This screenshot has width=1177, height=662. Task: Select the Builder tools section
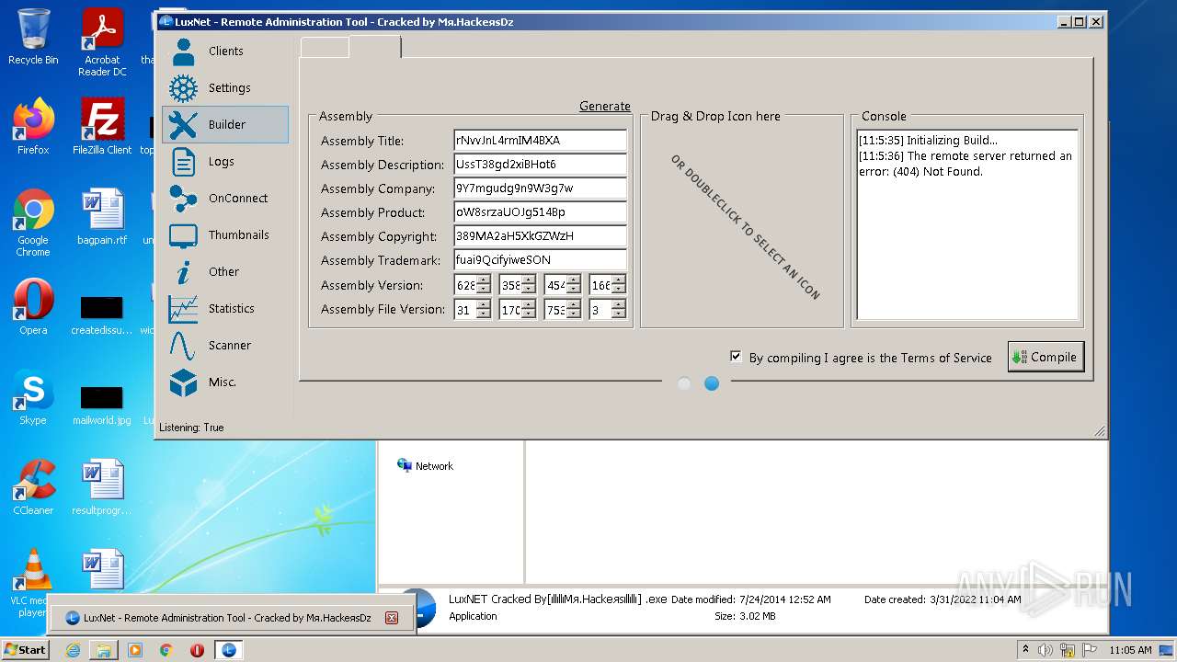pyautogui.click(x=225, y=125)
